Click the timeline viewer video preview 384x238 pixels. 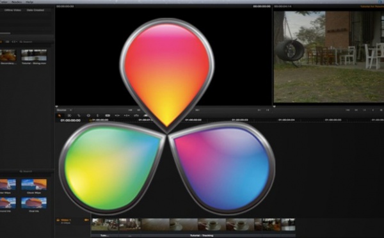tap(329, 56)
